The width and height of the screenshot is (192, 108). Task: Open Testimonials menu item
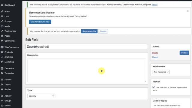click(10, 31)
